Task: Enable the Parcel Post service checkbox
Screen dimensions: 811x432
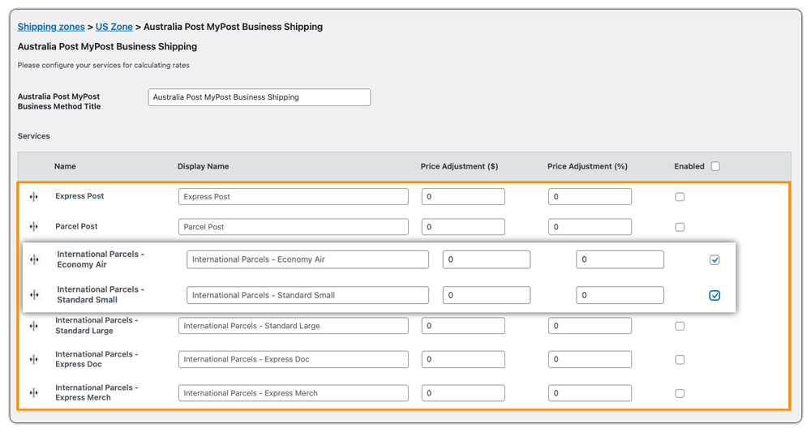Action: 680,228
